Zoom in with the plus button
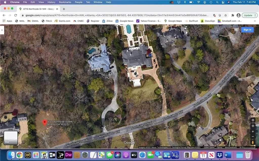This screenshot has height=161, width=259. click(253, 131)
